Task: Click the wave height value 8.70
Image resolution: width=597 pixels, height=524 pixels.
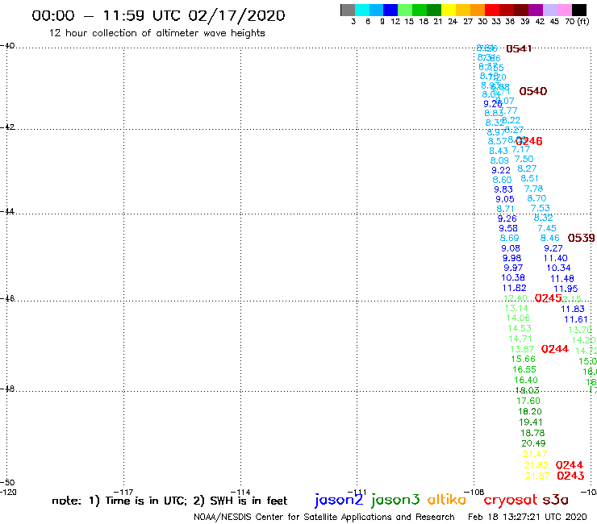Action: pyautogui.click(x=536, y=198)
